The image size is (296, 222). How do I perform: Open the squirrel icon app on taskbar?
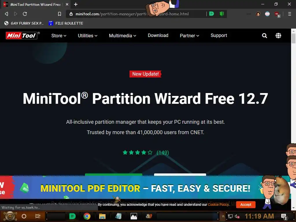[149, 216]
